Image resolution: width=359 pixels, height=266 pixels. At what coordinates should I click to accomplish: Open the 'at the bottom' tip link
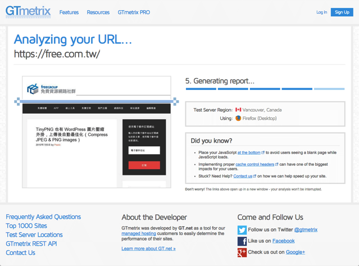249,152
